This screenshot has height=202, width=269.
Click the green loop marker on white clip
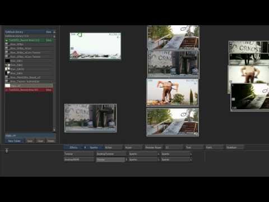(80, 35)
